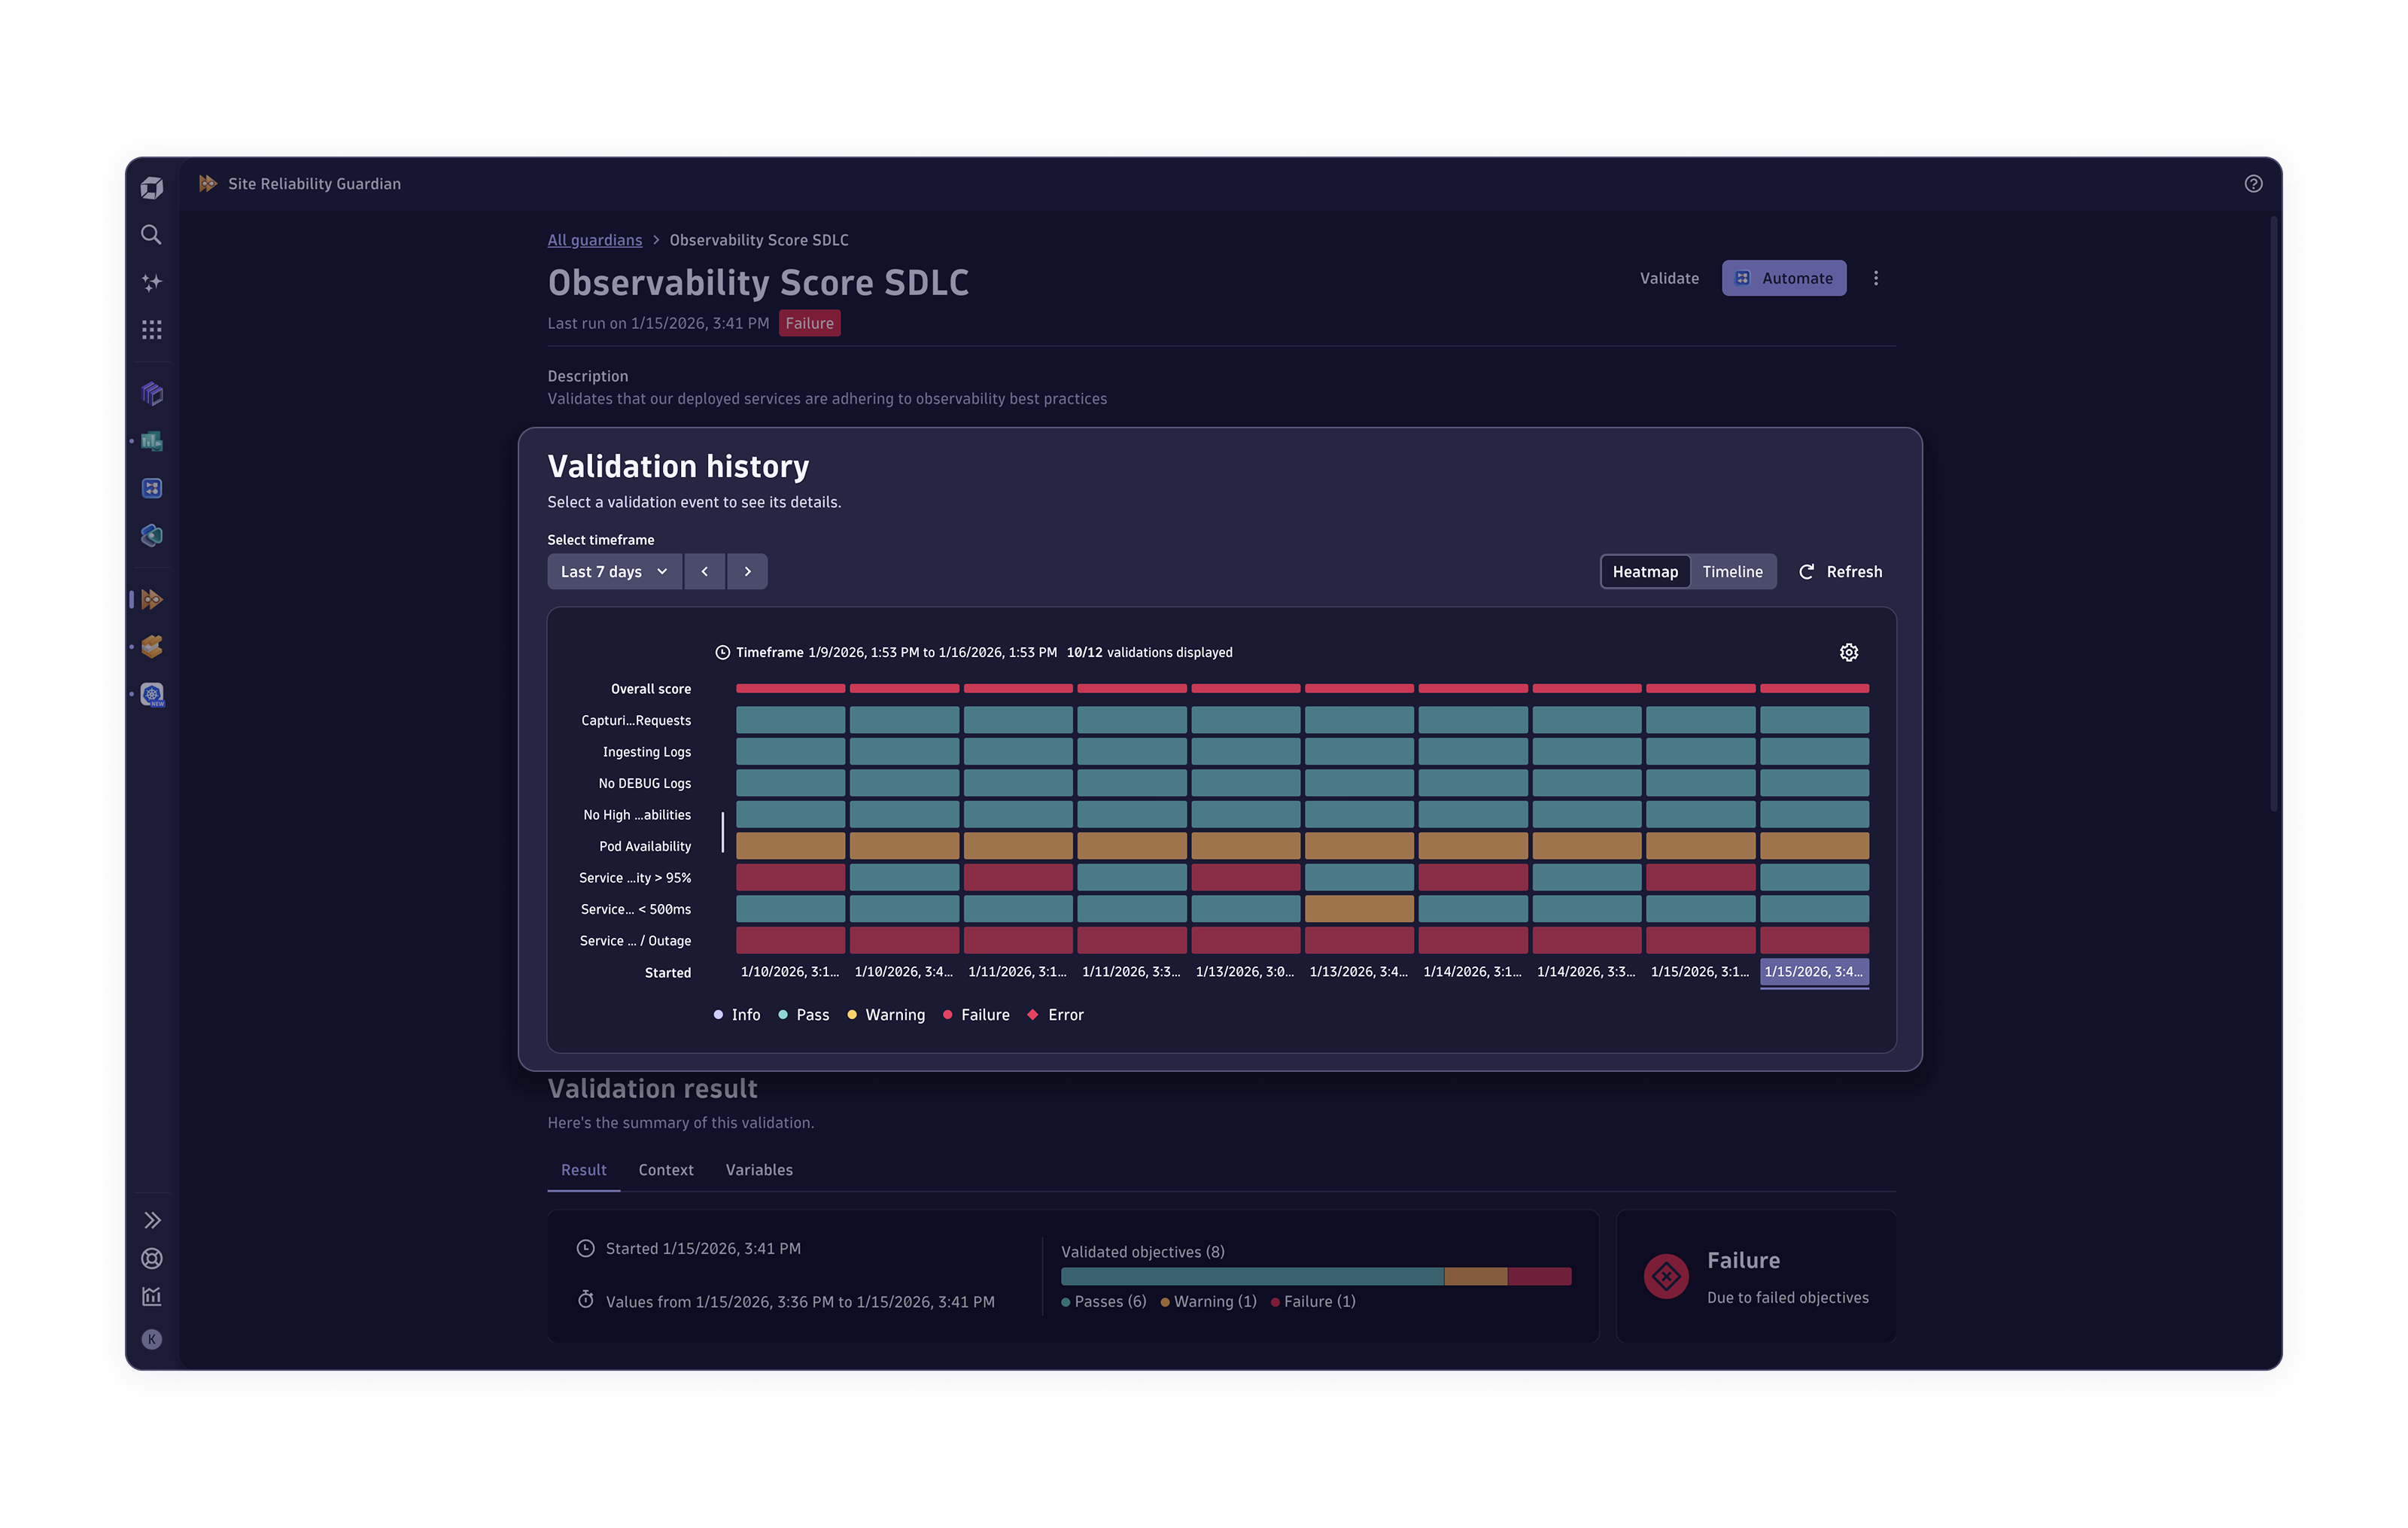Open the Last 7 days dropdown
Viewport: 2408px width, 1528px height.
[x=614, y=572]
